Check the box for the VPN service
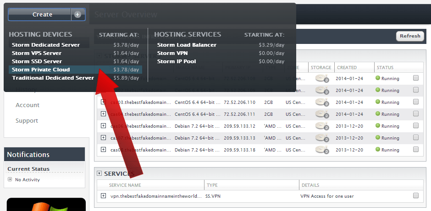 click(415, 196)
